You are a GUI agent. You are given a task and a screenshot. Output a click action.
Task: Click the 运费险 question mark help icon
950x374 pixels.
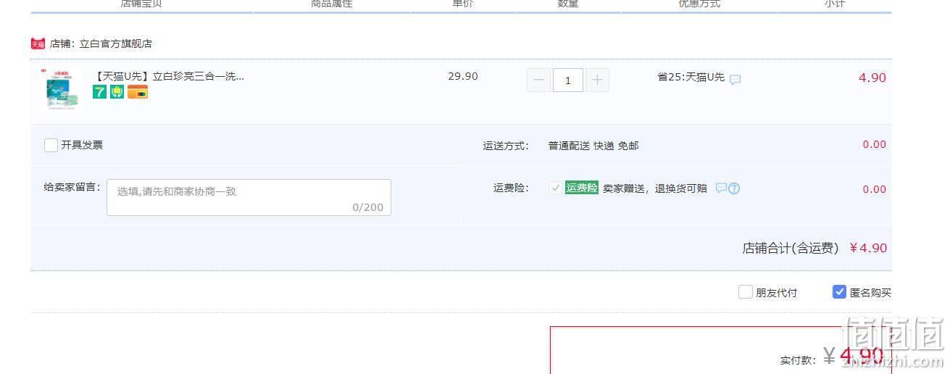coord(734,188)
